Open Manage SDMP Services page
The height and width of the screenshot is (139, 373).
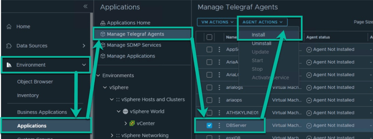[134, 45]
